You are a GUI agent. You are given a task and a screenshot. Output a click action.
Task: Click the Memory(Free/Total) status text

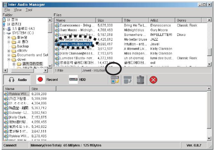point(66,146)
